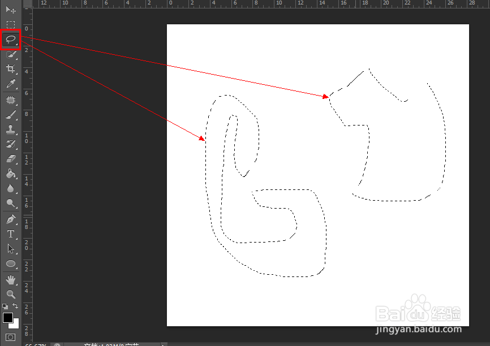Screen dimensions: 490x346
Task: Select the Ellipse shape tool
Action: coord(11,264)
